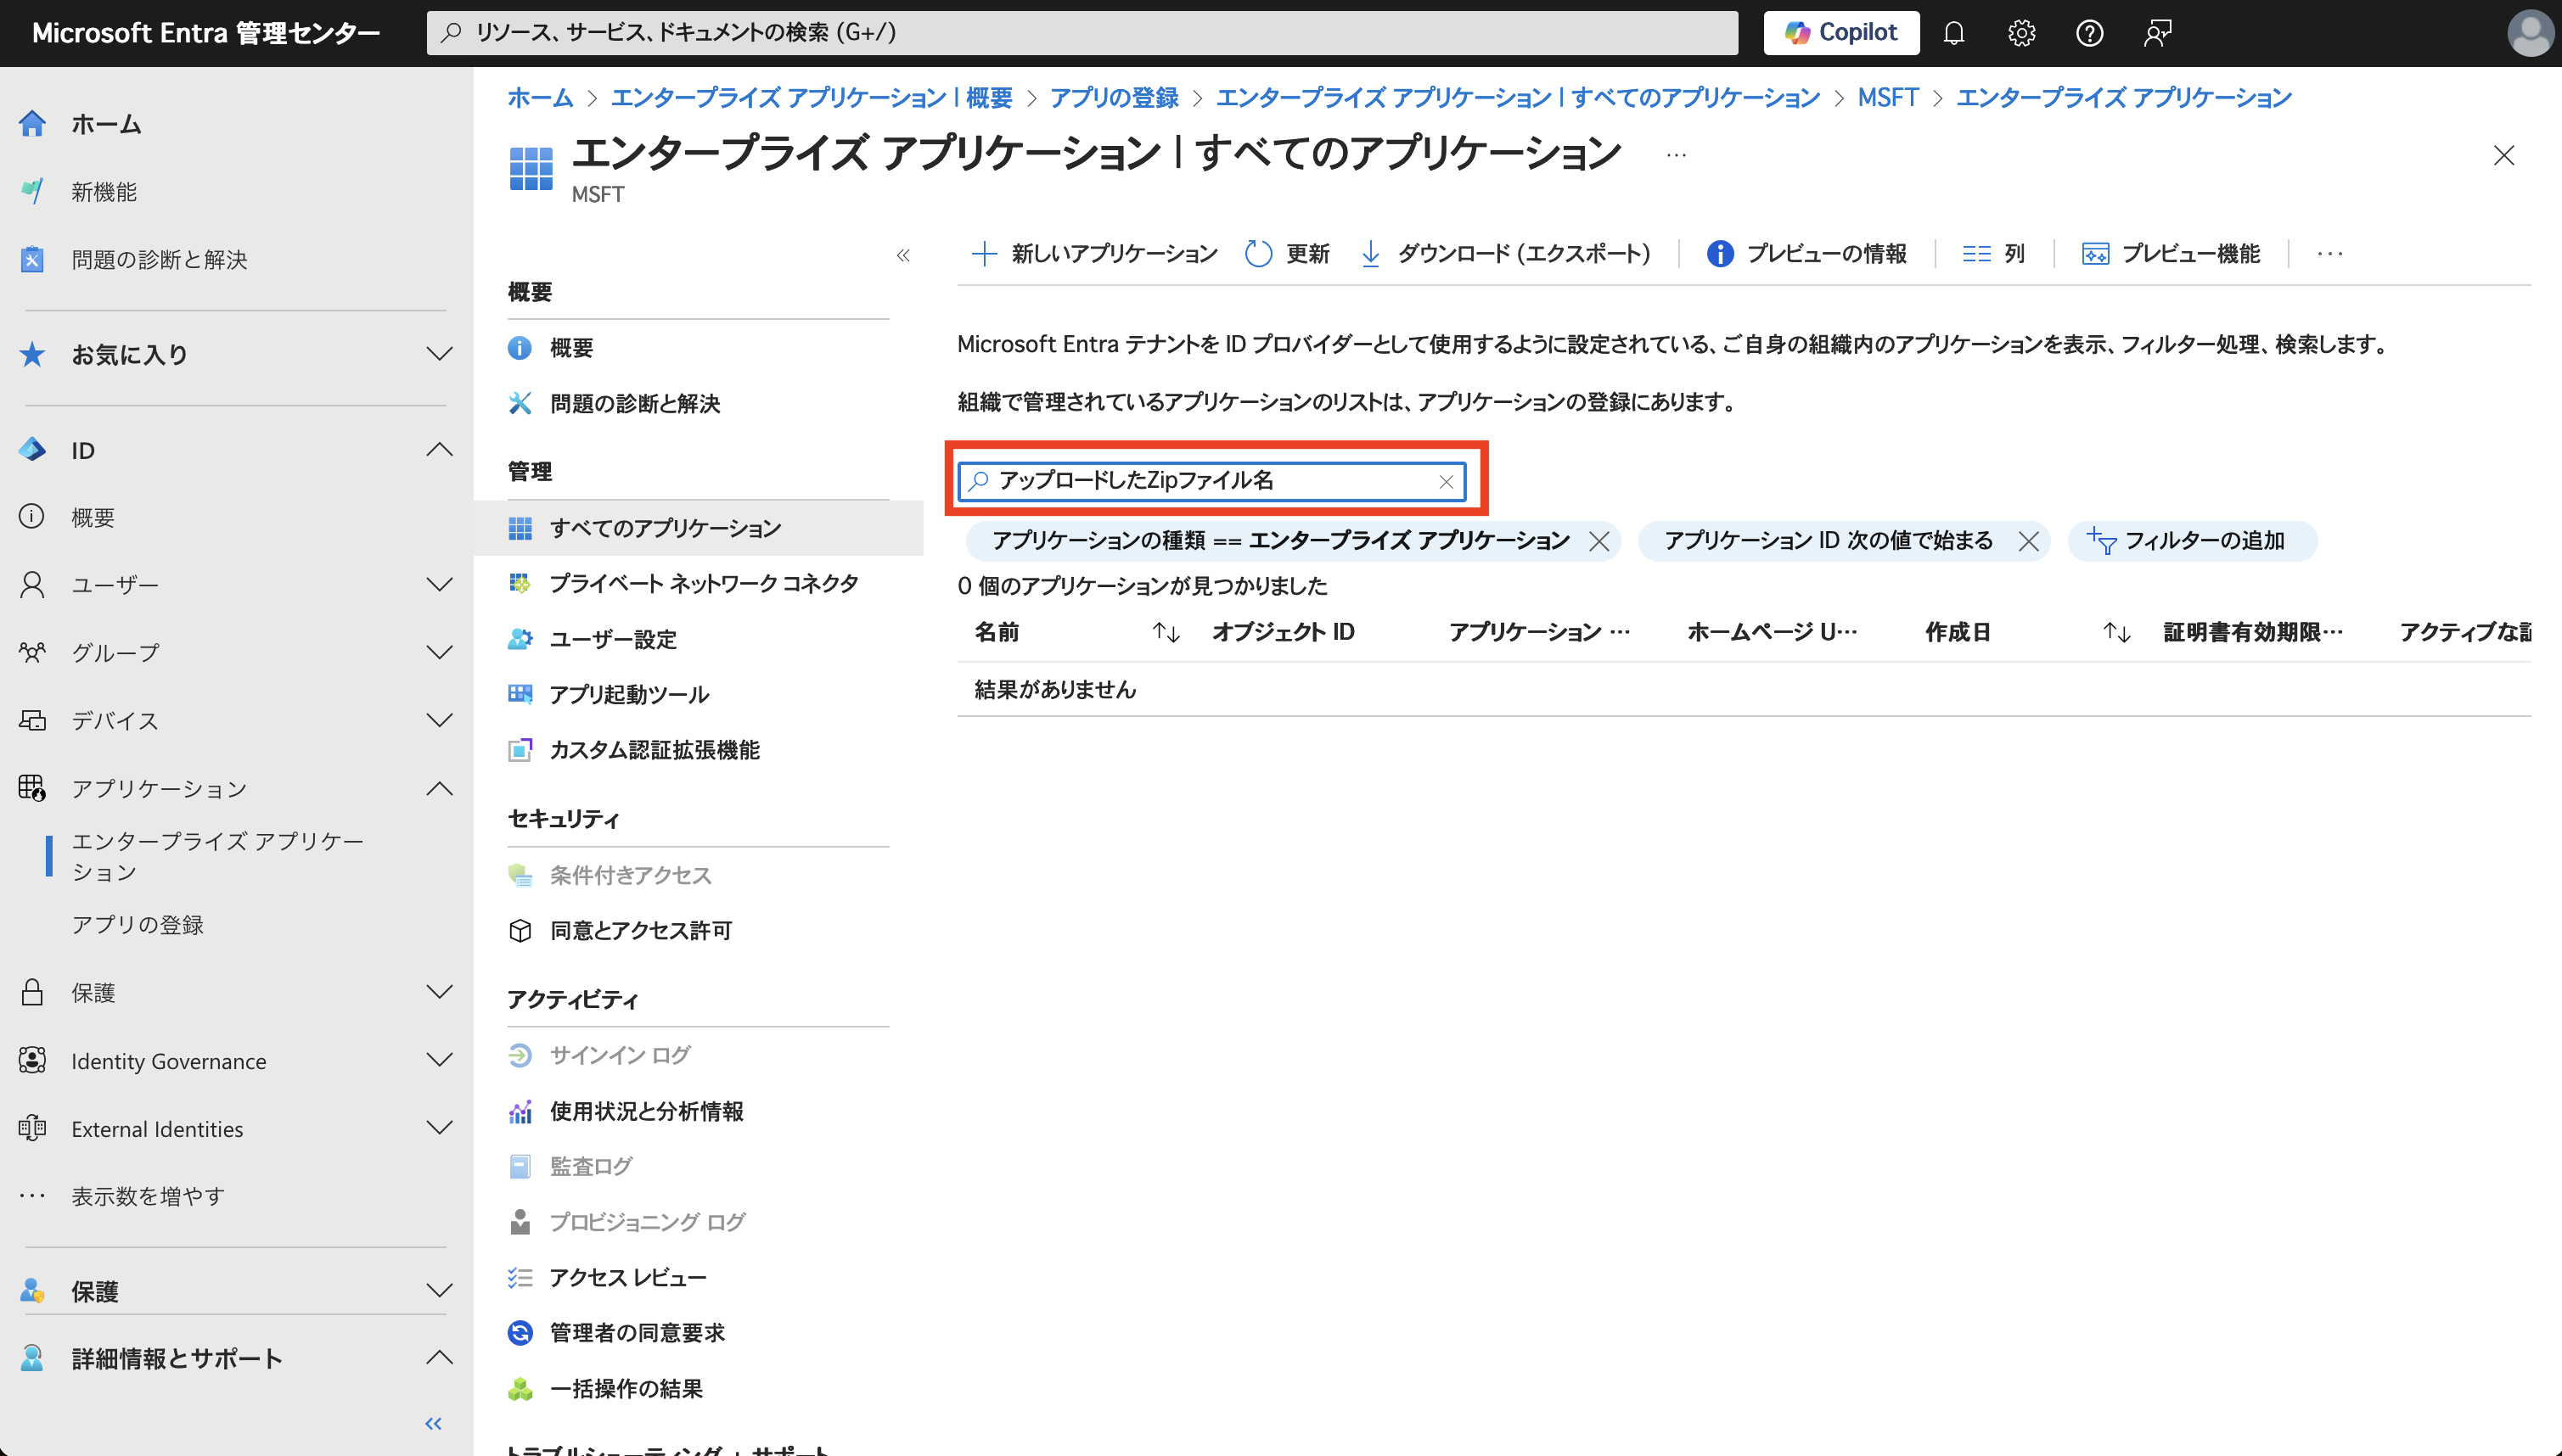The height and width of the screenshot is (1456, 2562).
Task: Click プレビューの情報 toolbar button
Action: (x=1806, y=254)
